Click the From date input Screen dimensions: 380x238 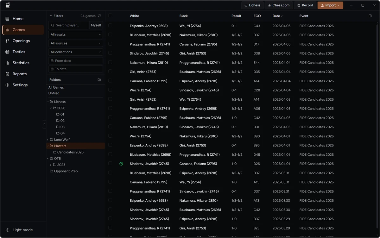point(76,61)
